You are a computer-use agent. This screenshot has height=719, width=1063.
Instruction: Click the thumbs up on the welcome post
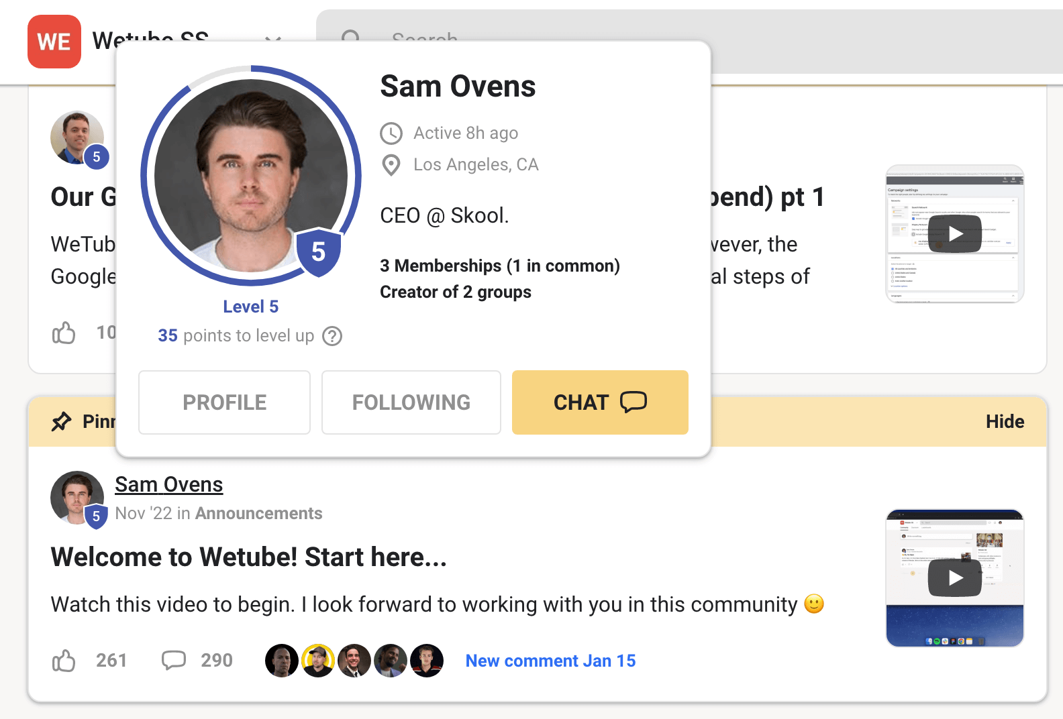(x=63, y=661)
